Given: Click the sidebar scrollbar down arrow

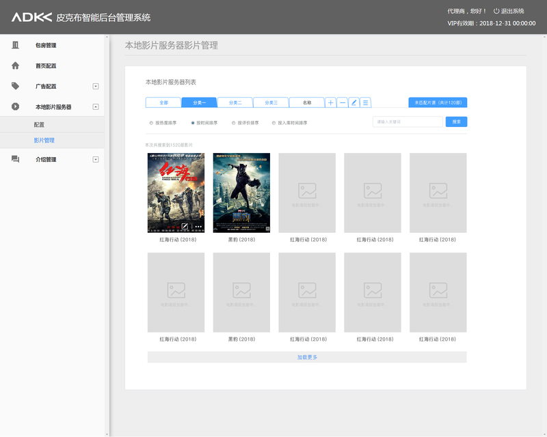Looking at the screenshot, I should [x=107, y=434].
